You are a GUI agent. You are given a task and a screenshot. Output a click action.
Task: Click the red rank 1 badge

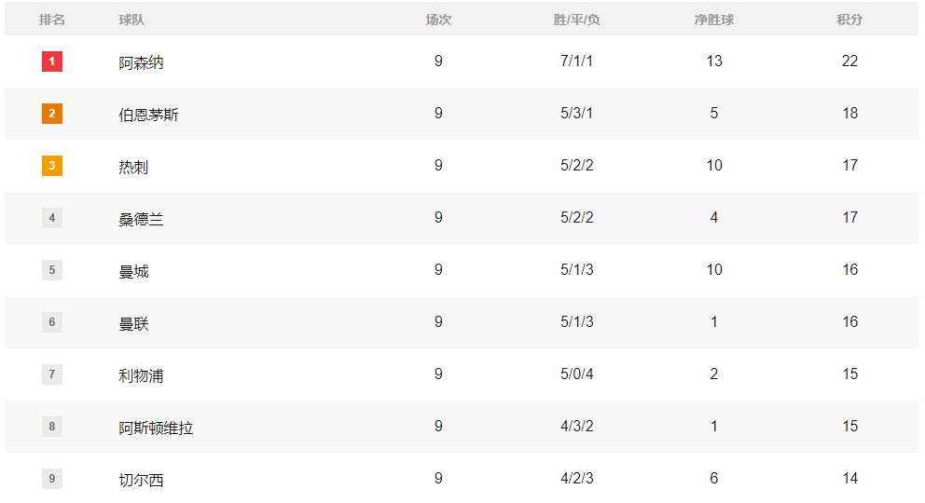(52, 61)
